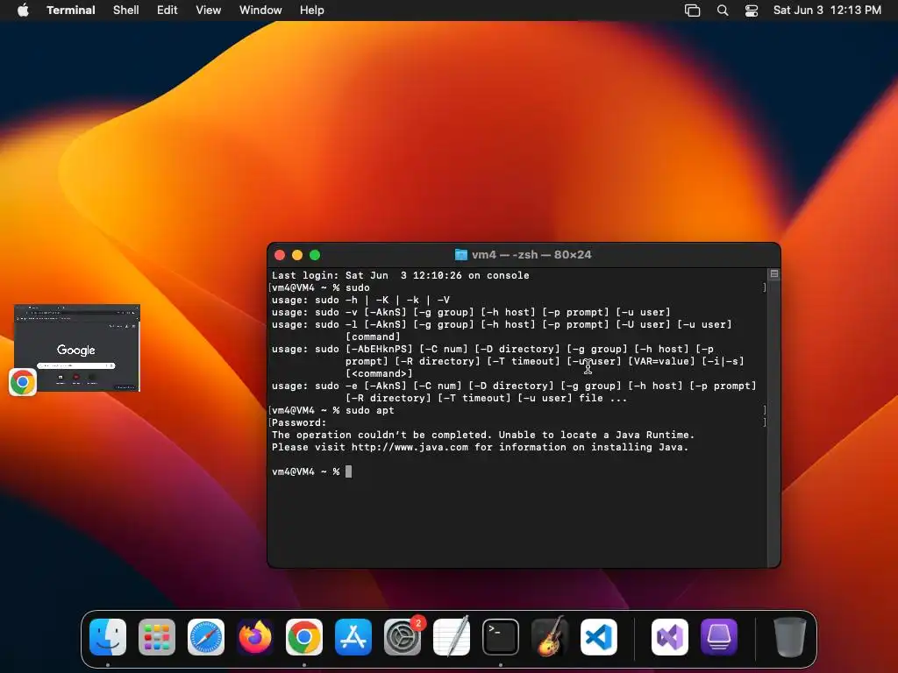
Task: Open the purple installer app beside Trash
Action: click(719, 637)
